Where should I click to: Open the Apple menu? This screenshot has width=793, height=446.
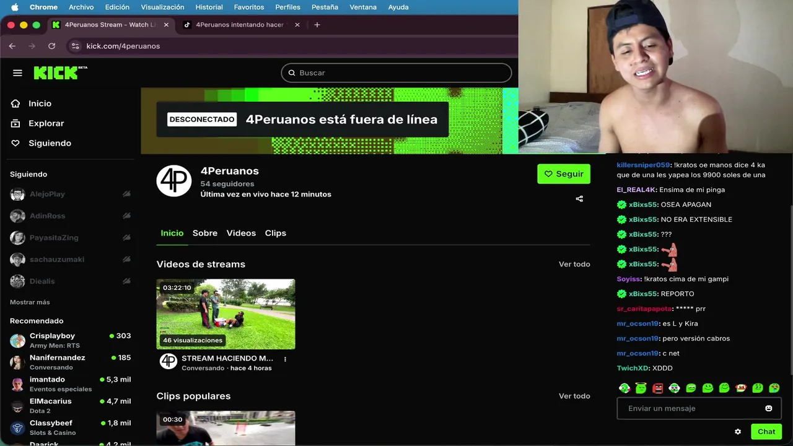pos(15,7)
